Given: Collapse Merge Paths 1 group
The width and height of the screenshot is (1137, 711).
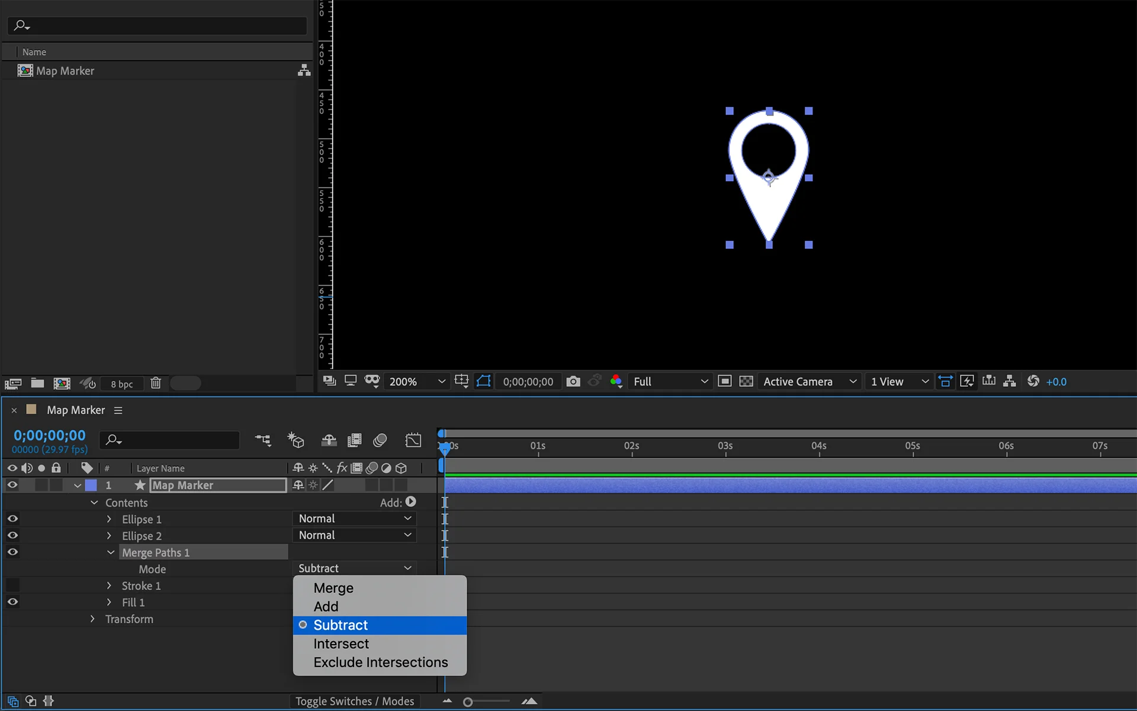Looking at the screenshot, I should point(111,552).
